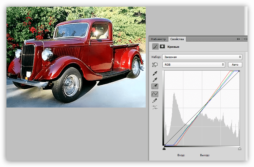Viewport: 254px width, 167px height.
Task: Open the RGB channel dropdown
Action: (193, 65)
